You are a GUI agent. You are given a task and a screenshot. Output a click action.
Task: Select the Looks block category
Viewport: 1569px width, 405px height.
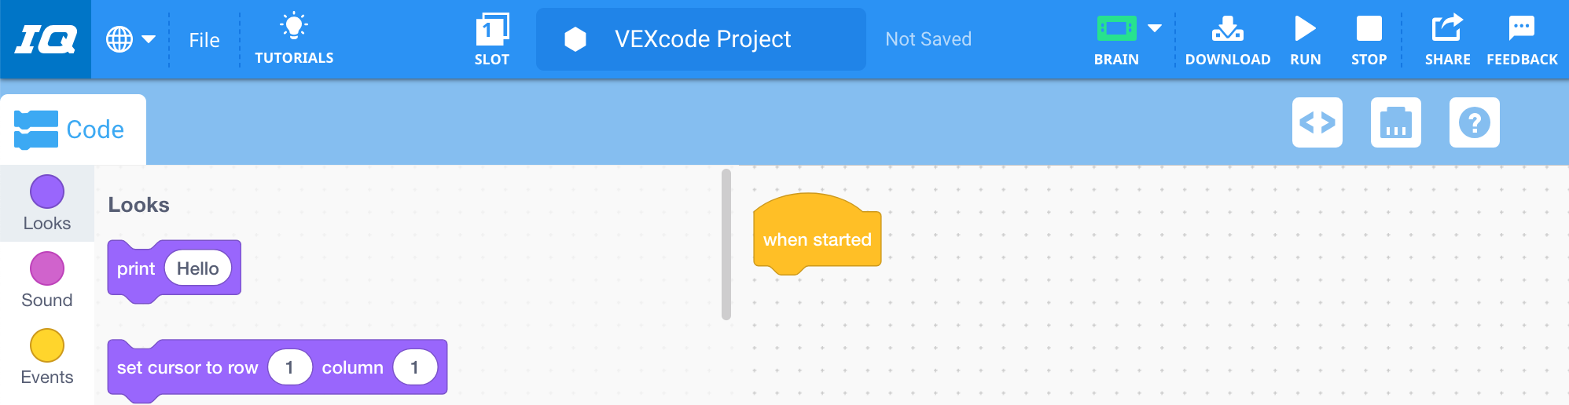(x=47, y=203)
